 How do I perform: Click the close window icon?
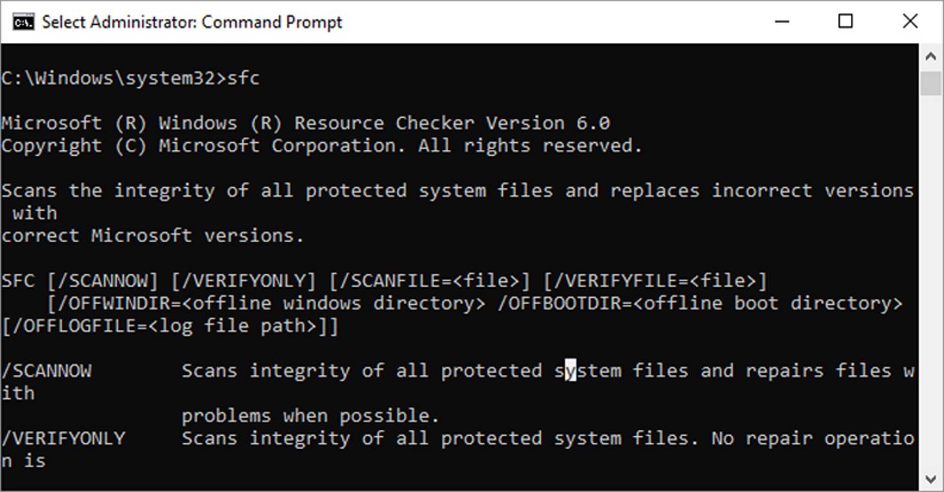click(910, 21)
